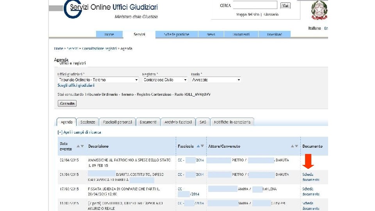This screenshot has height=211, width=375.
Task: Click the Vai search button
Action: (x=285, y=5)
